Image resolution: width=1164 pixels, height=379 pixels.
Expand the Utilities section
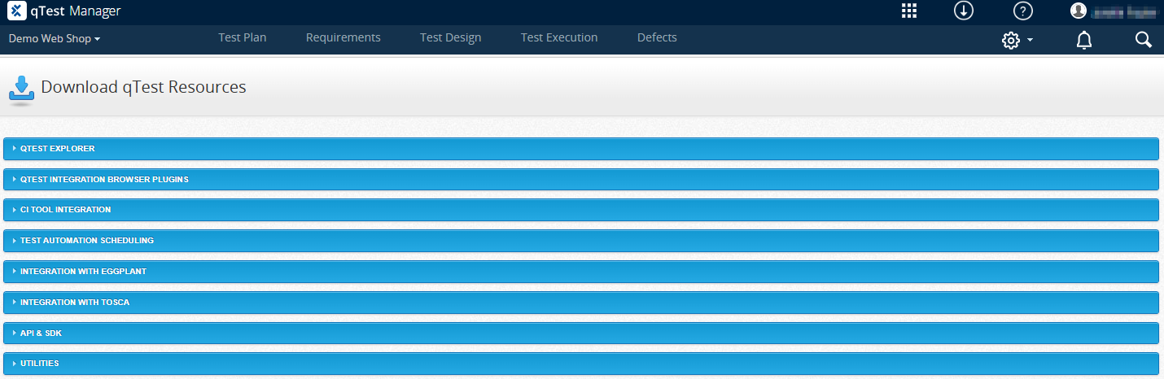(39, 364)
